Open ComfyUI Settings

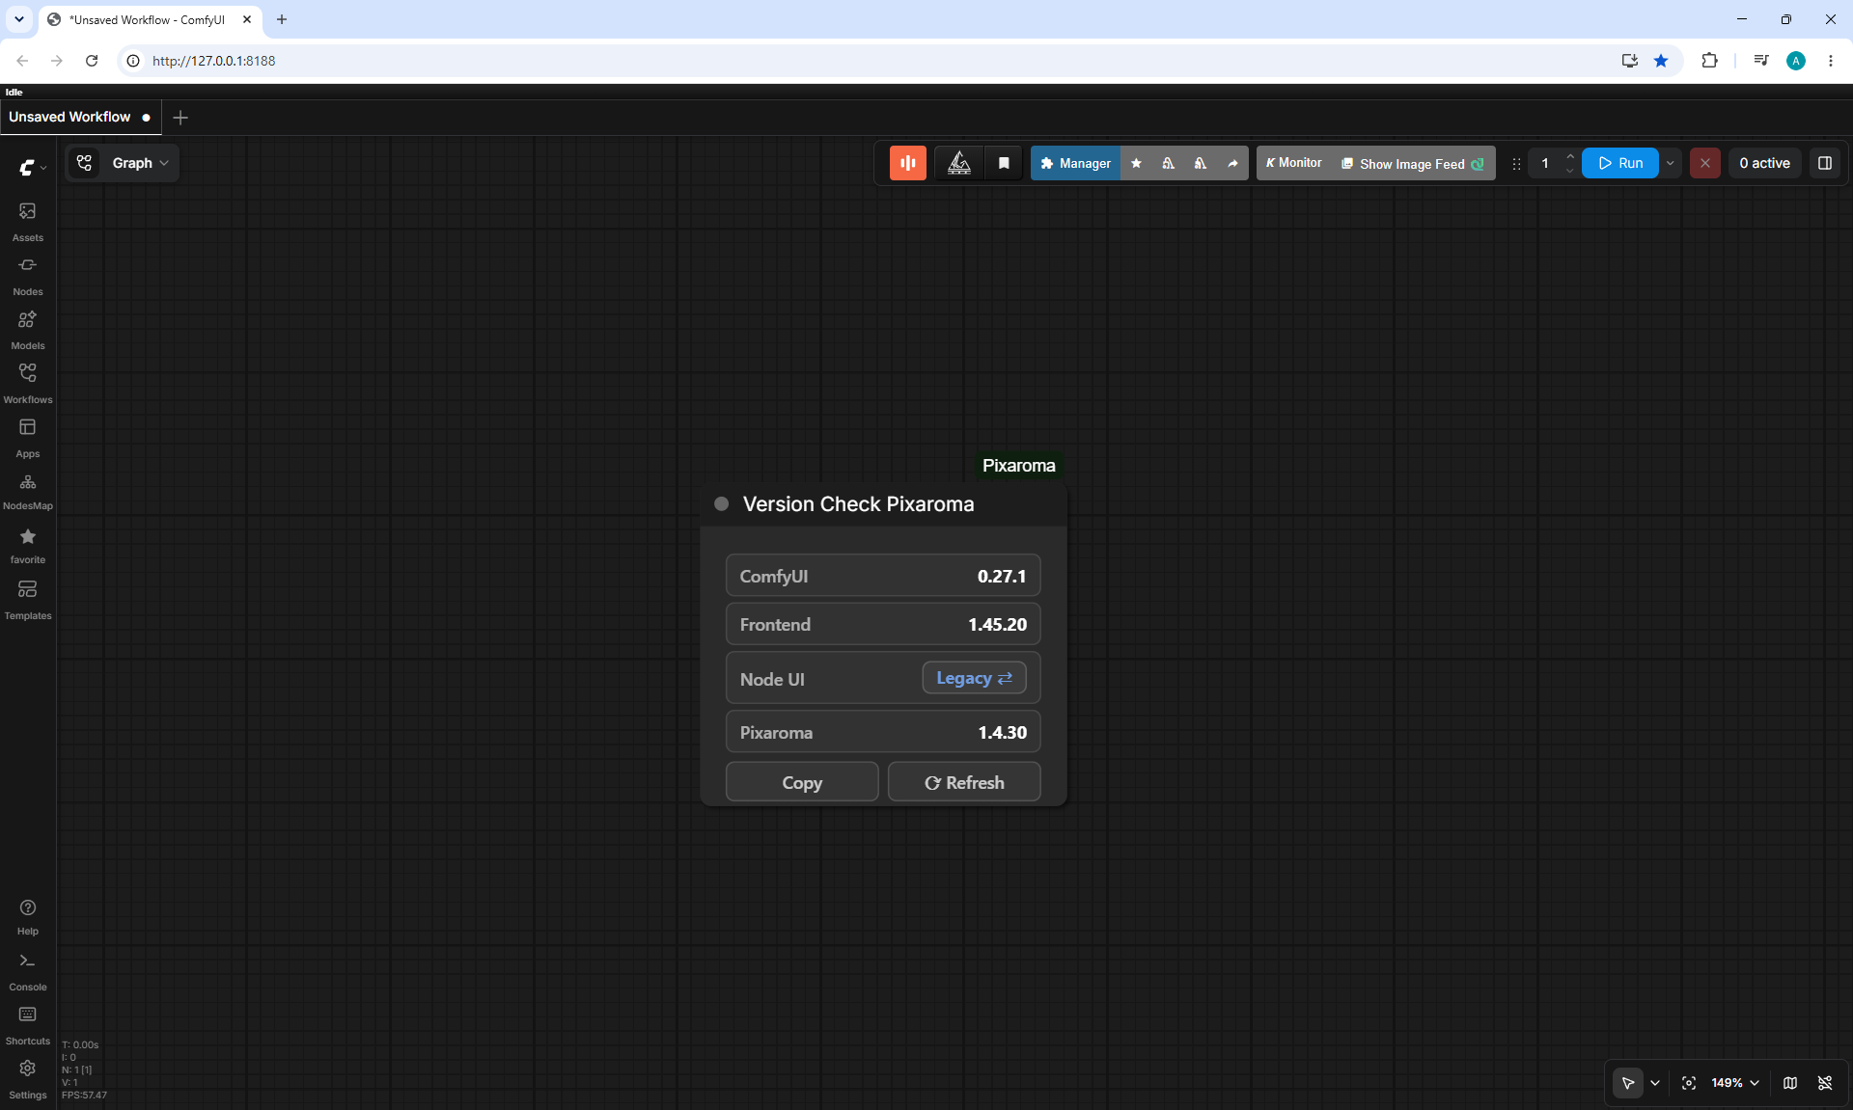pos(28,1079)
